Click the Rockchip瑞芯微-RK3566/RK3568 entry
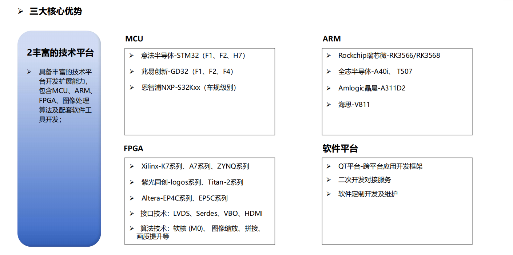This screenshot has width=513, height=255. point(389,56)
